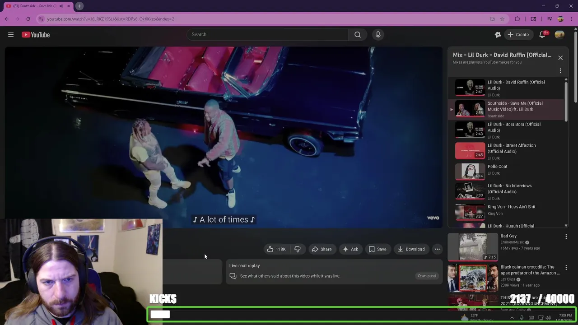Start voice search with microphone icon
The image size is (578, 325).
[378, 35]
